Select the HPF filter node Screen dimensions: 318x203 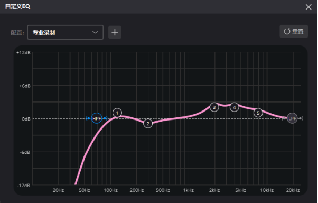coord(97,118)
